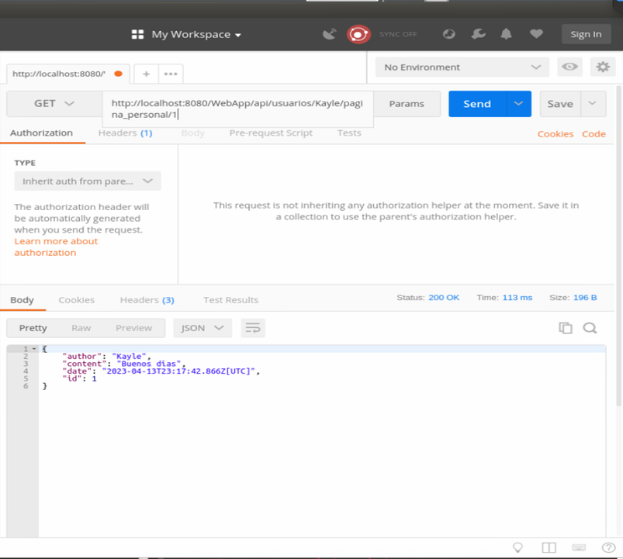The image size is (623, 559).
Task: Click the orange Code link
Action: click(x=594, y=134)
